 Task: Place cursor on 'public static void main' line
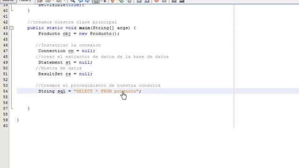(x=81, y=28)
